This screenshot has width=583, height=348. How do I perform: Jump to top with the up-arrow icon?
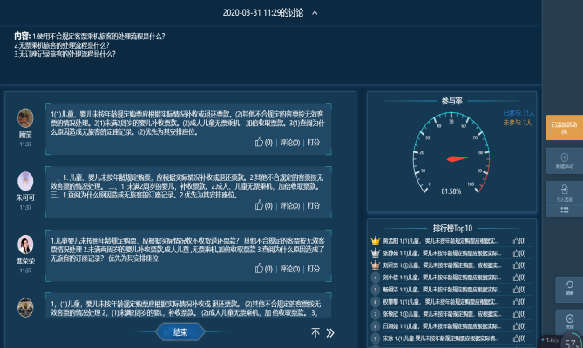(x=315, y=332)
